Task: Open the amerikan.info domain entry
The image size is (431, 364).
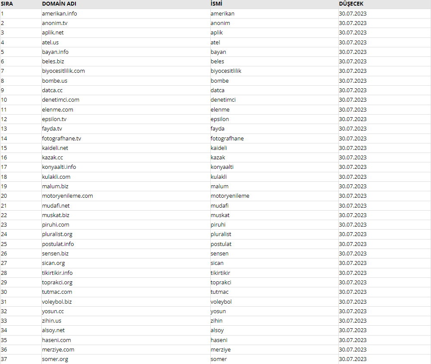Action: click(x=59, y=13)
